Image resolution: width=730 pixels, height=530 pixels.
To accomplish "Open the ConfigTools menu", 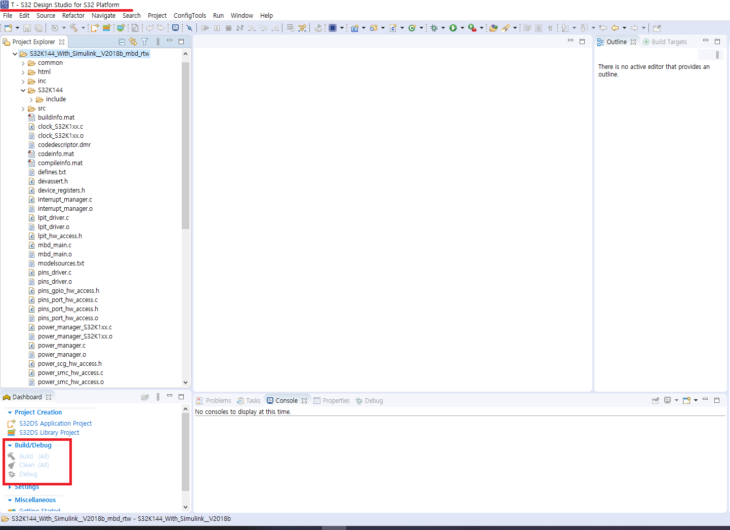I will point(189,15).
